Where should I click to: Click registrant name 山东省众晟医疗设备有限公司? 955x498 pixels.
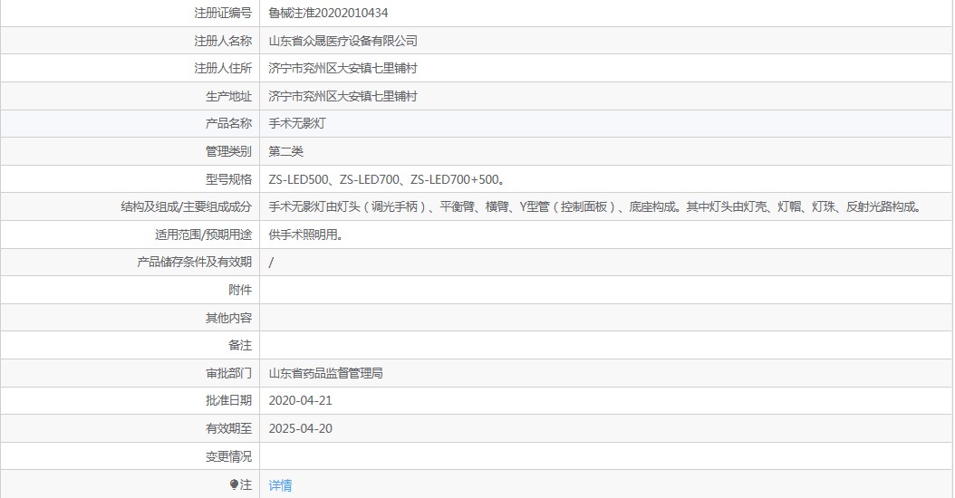pyautogui.click(x=342, y=41)
